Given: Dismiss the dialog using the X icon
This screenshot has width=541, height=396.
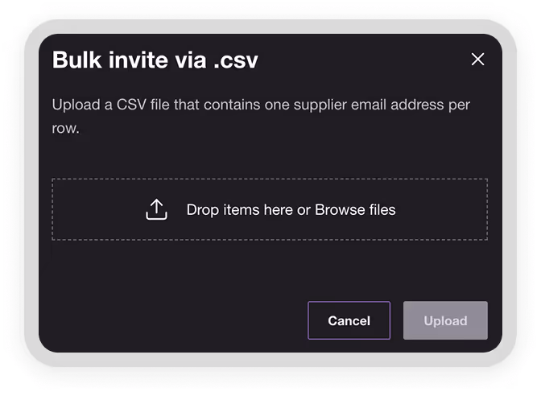Looking at the screenshot, I should point(477,60).
